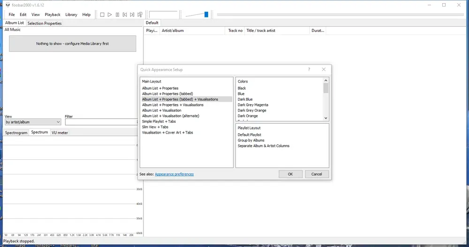Screen dimensions: 469x247
Task: Switch to the Selection Properties tab
Action: click(x=45, y=23)
